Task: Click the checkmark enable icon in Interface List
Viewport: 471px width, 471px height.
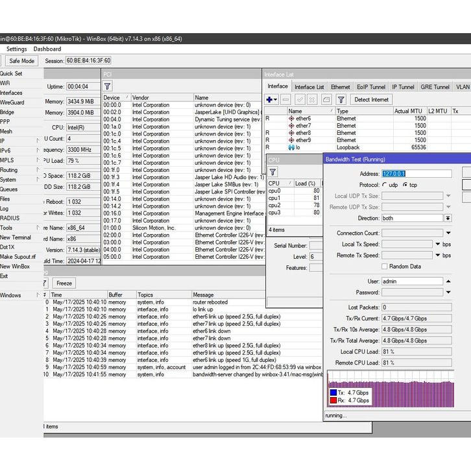Action: tap(300, 99)
